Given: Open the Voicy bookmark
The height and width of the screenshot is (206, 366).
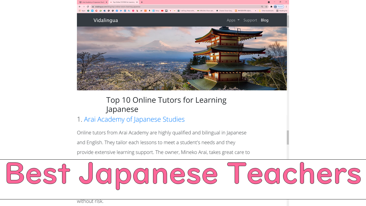Looking at the screenshot, I should click(156, 11).
